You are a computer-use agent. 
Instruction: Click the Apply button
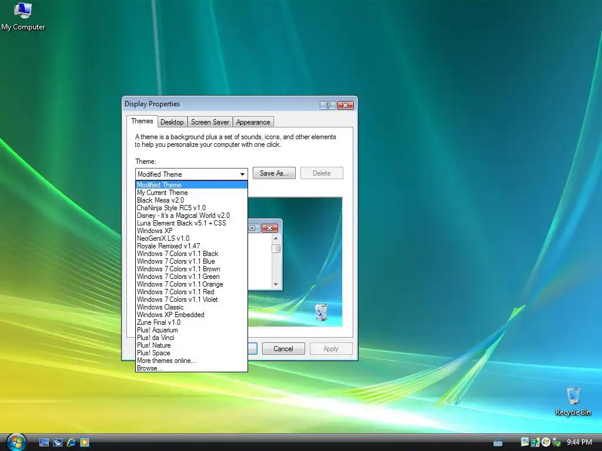point(331,349)
